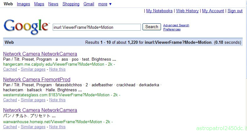Click Note this under wanwanhouse.homeip.net result
This screenshot has width=247, height=131.
(x=57, y=127)
